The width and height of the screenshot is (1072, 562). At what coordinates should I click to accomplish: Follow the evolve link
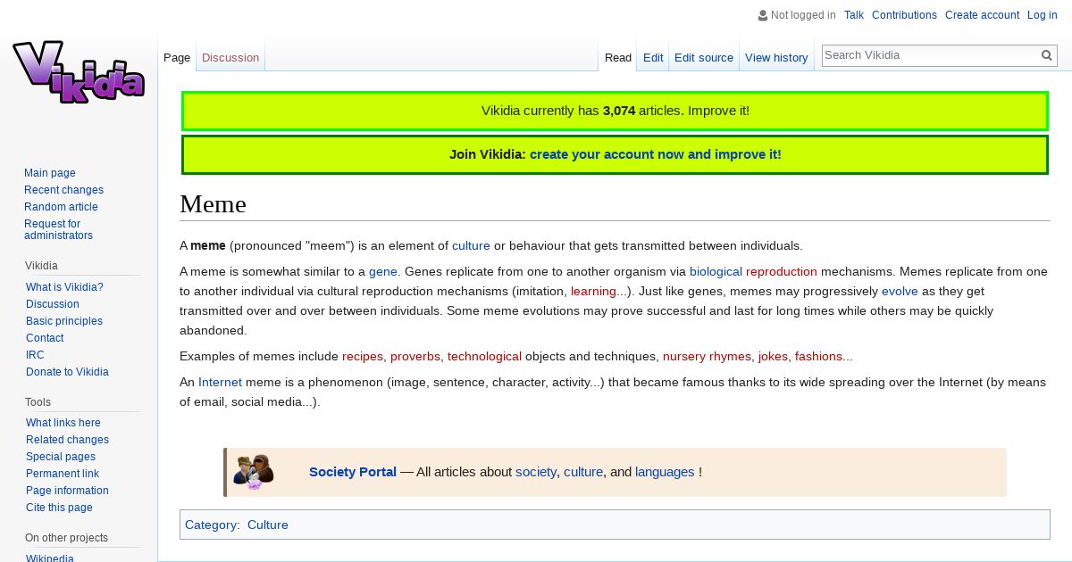900,291
